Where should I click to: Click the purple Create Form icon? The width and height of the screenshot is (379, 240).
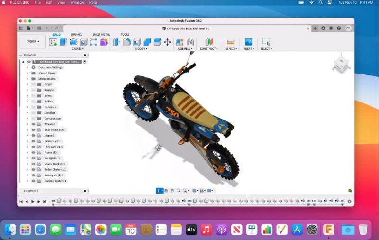click(104, 42)
